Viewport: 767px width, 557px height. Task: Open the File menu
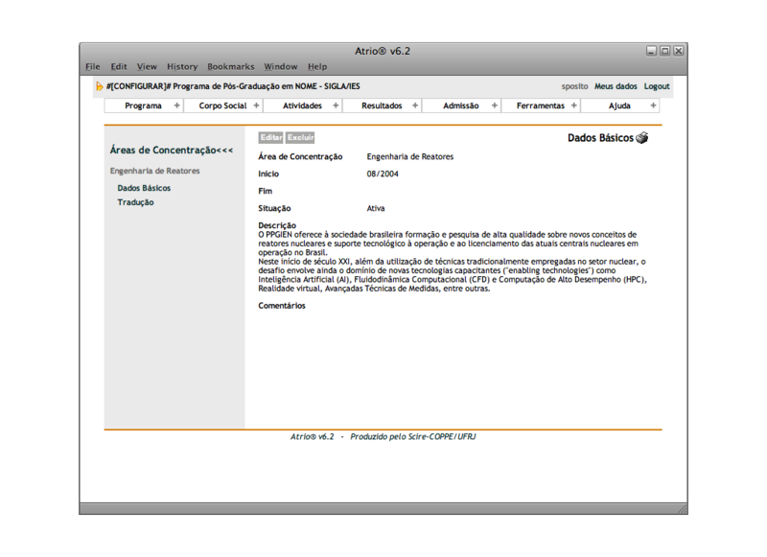click(x=93, y=66)
